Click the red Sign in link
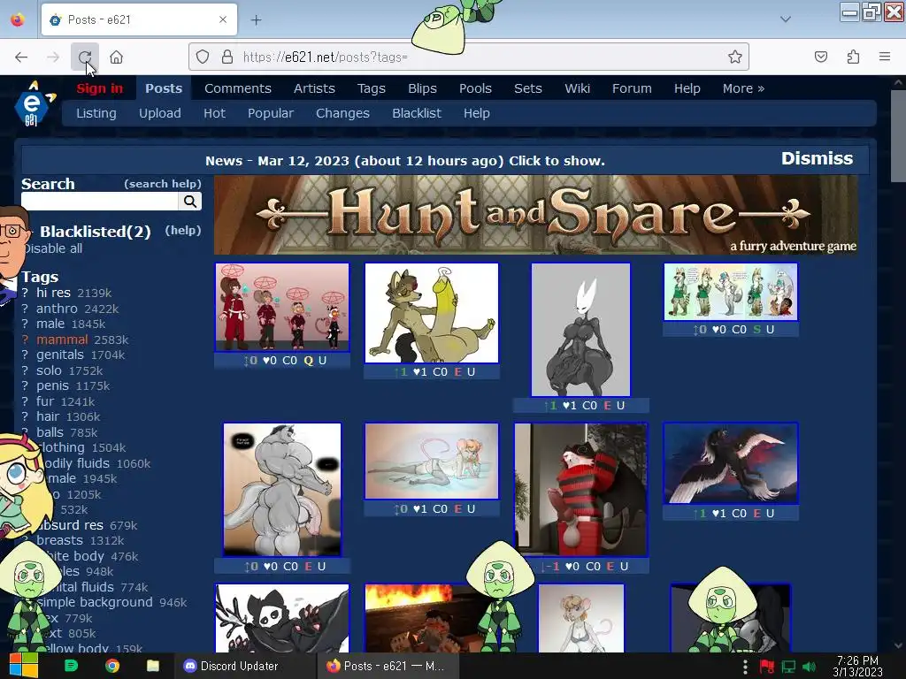Viewport: 906px width, 679px height. 99,88
